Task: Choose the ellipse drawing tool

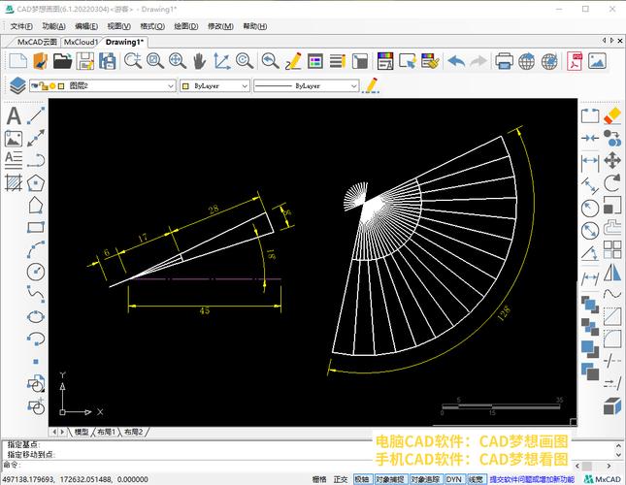Action: (36, 316)
